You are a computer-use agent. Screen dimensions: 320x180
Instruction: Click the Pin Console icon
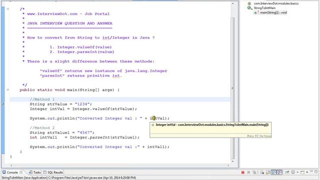(287, 172)
